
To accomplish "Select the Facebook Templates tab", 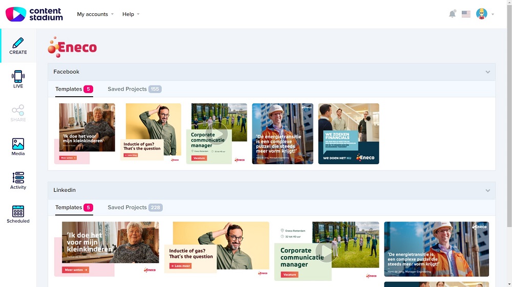I will click(74, 89).
